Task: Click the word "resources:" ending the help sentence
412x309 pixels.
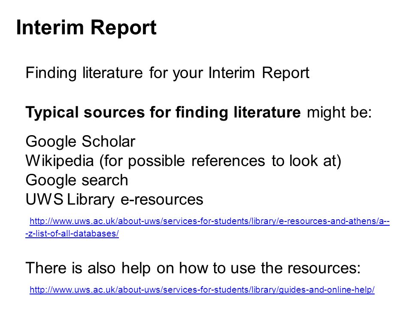Action: click(324, 268)
